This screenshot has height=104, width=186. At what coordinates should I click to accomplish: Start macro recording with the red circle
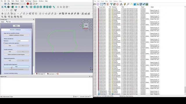click(x=28, y=4)
